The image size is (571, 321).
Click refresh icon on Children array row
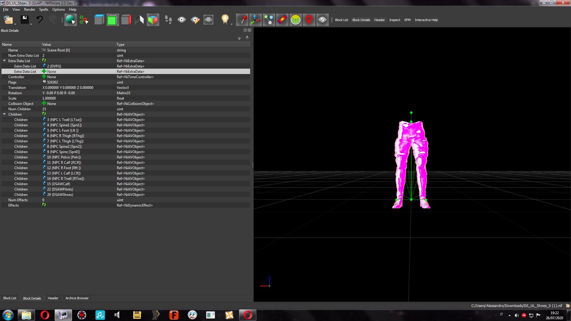click(44, 114)
